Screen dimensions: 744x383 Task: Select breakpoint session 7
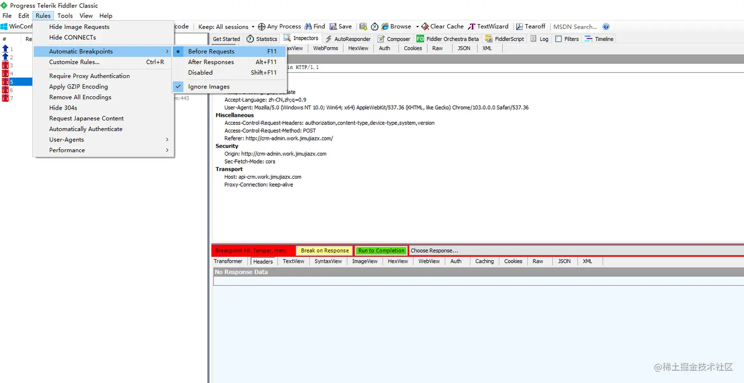click(x=16, y=98)
